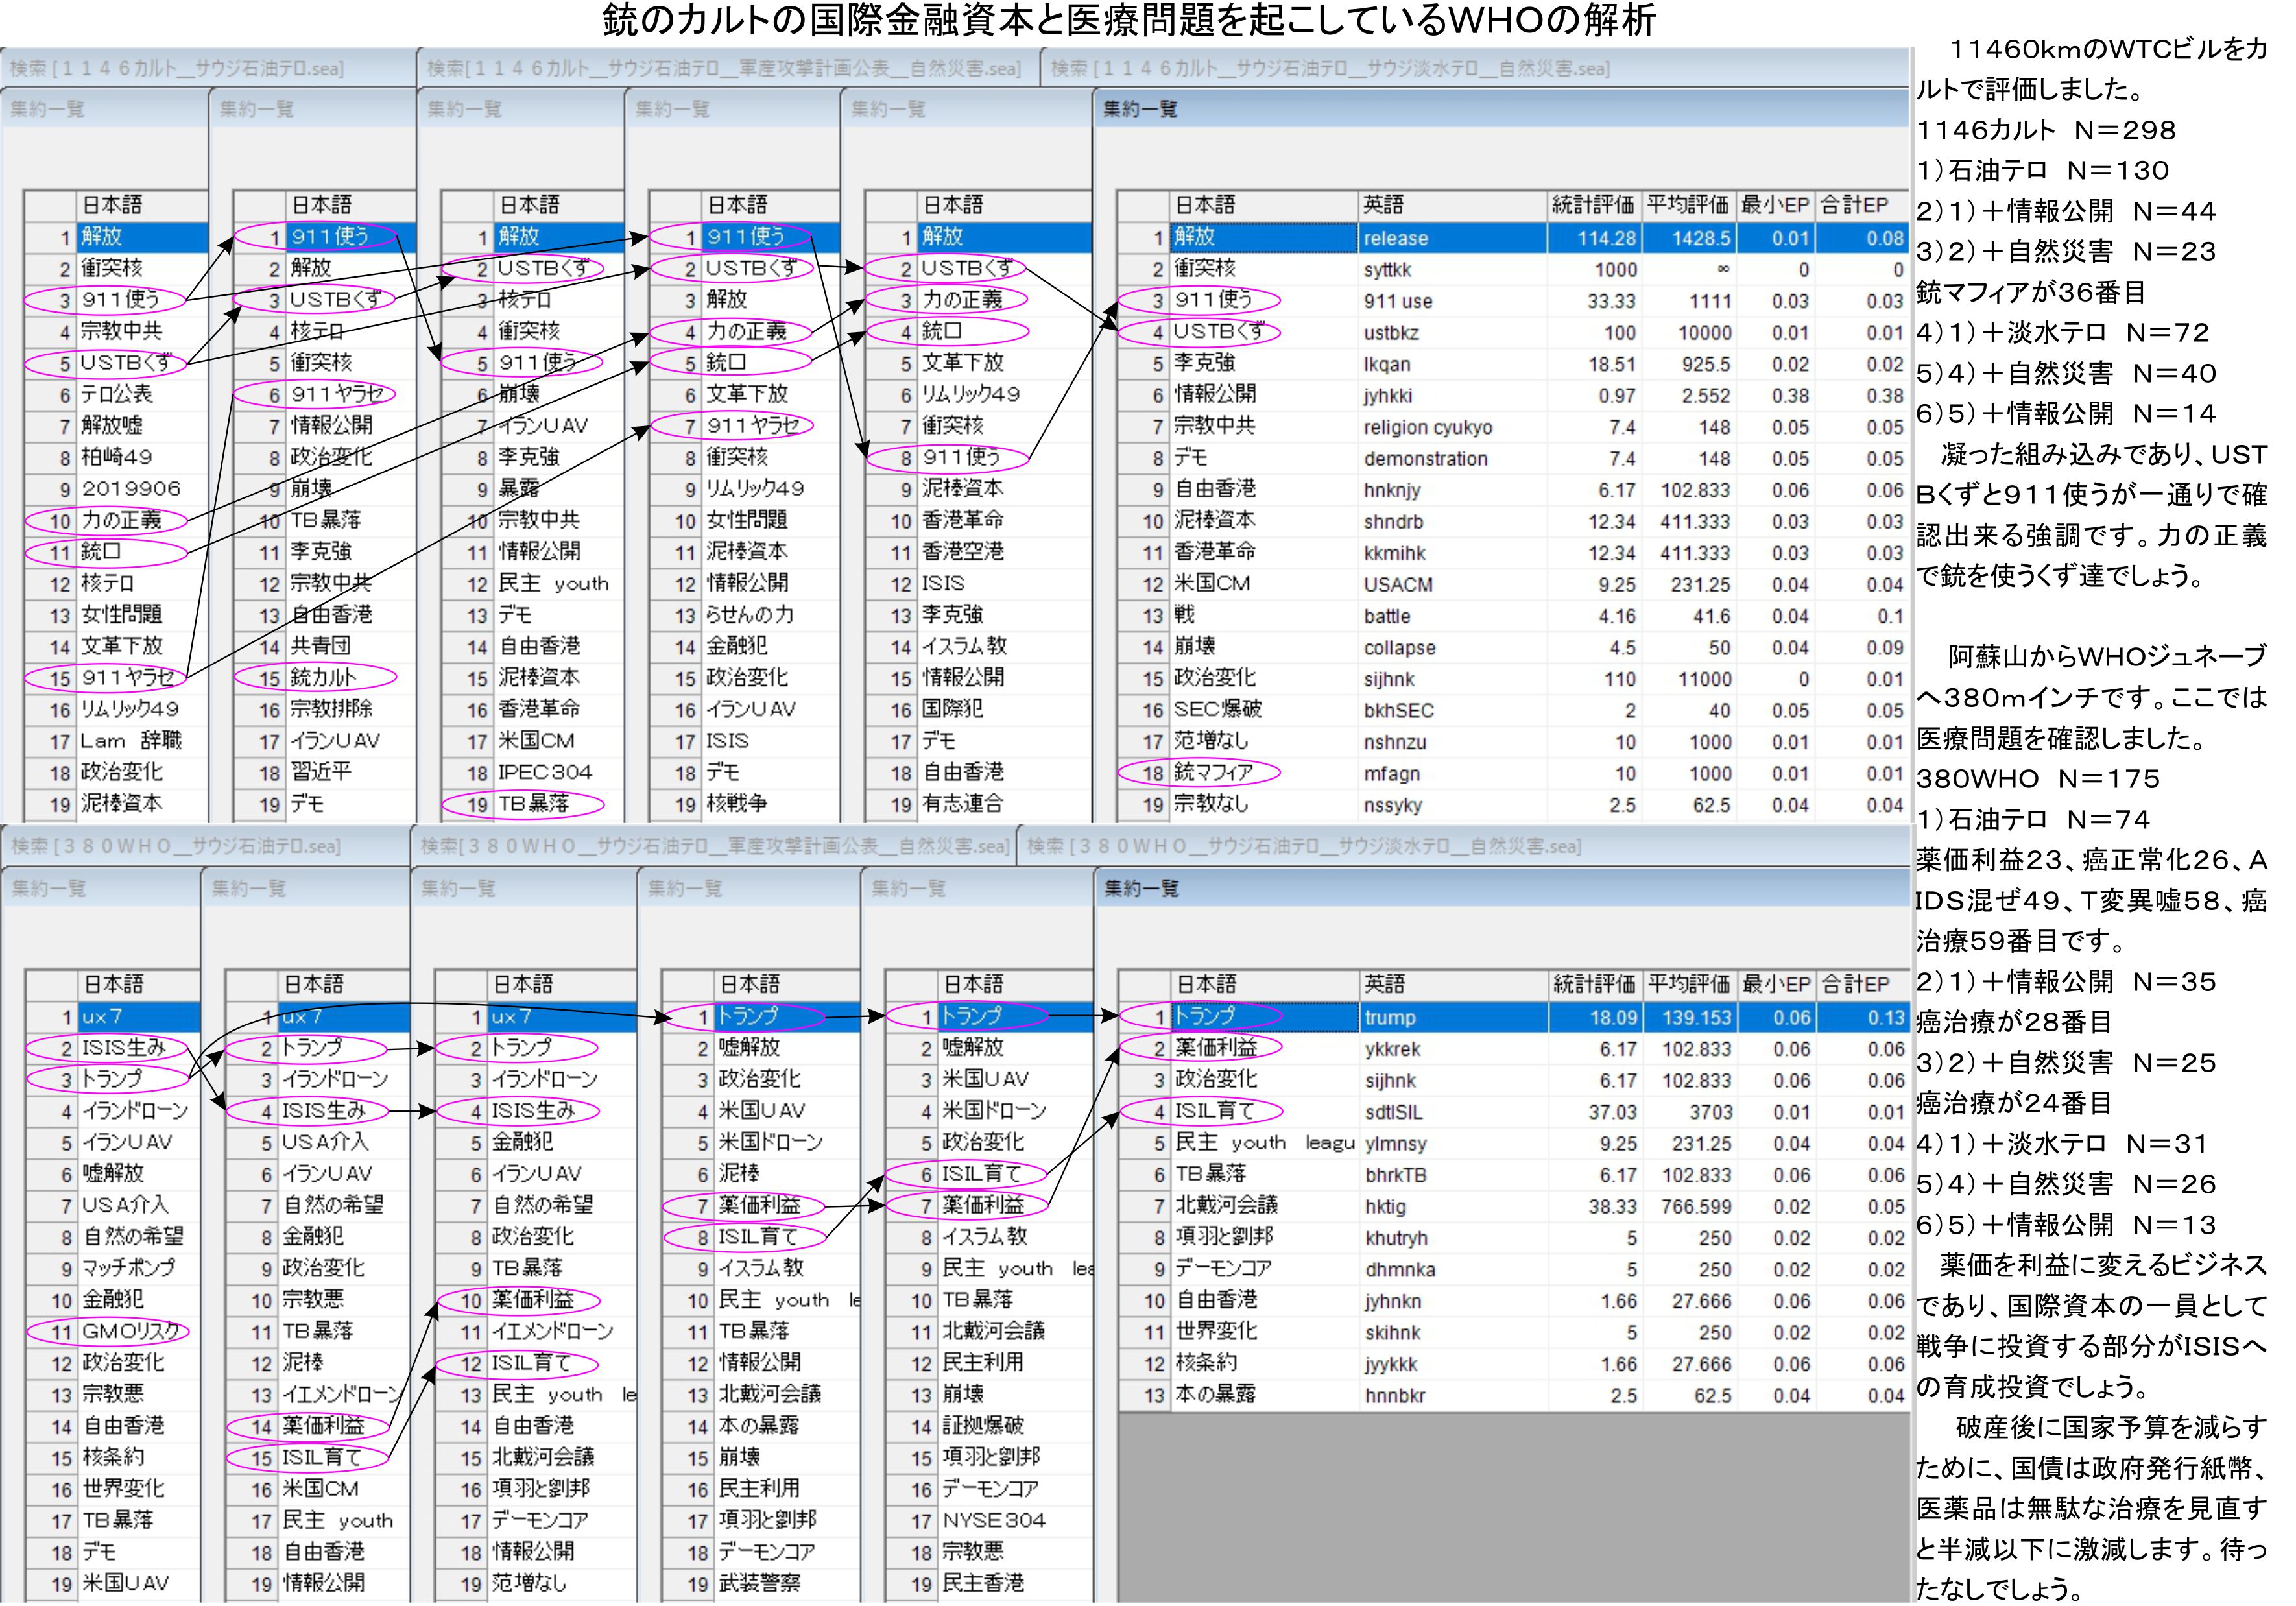Click the 'collapse' 崩壊 row

click(1399, 648)
